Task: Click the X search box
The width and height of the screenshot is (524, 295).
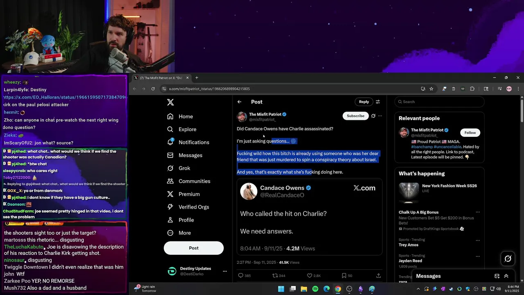Action: [x=440, y=102]
